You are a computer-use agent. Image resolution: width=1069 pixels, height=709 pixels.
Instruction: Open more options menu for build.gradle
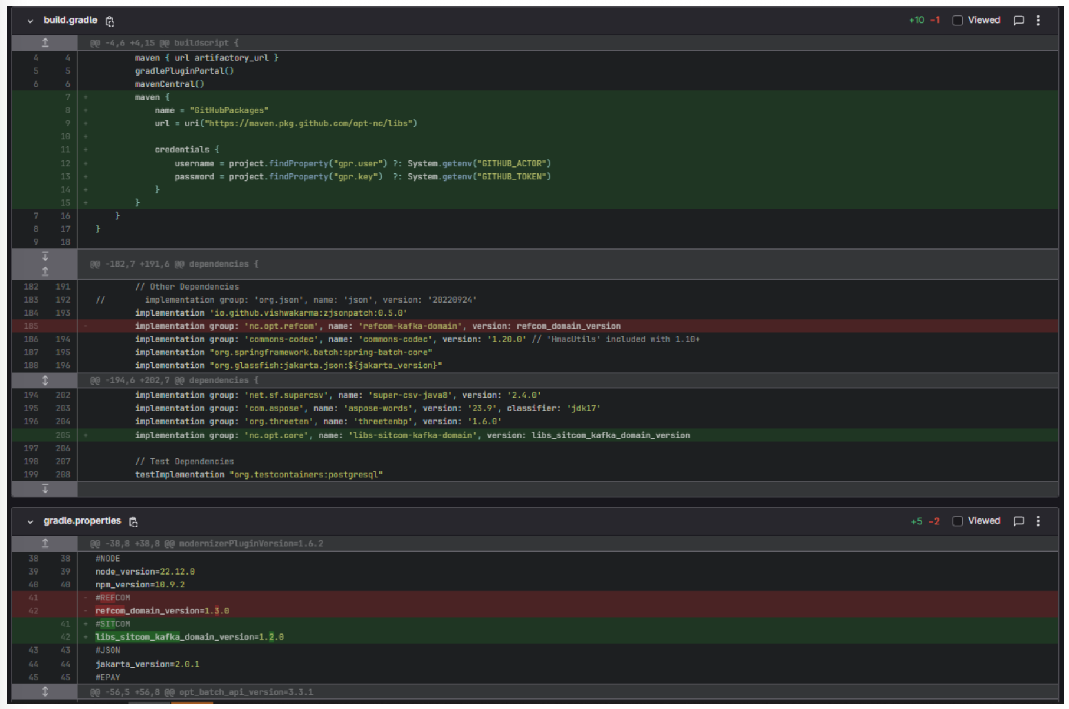click(1038, 21)
